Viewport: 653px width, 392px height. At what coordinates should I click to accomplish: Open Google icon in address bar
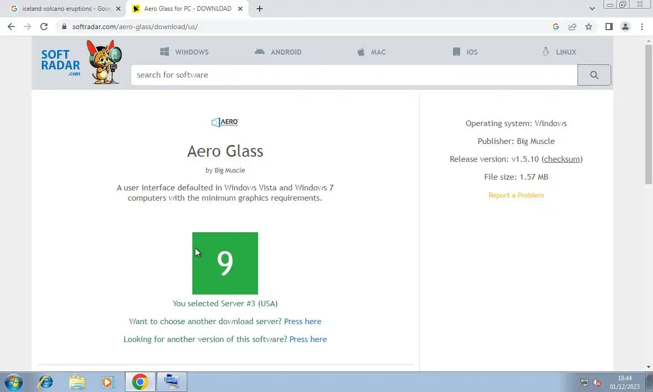pyautogui.click(x=556, y=27)
